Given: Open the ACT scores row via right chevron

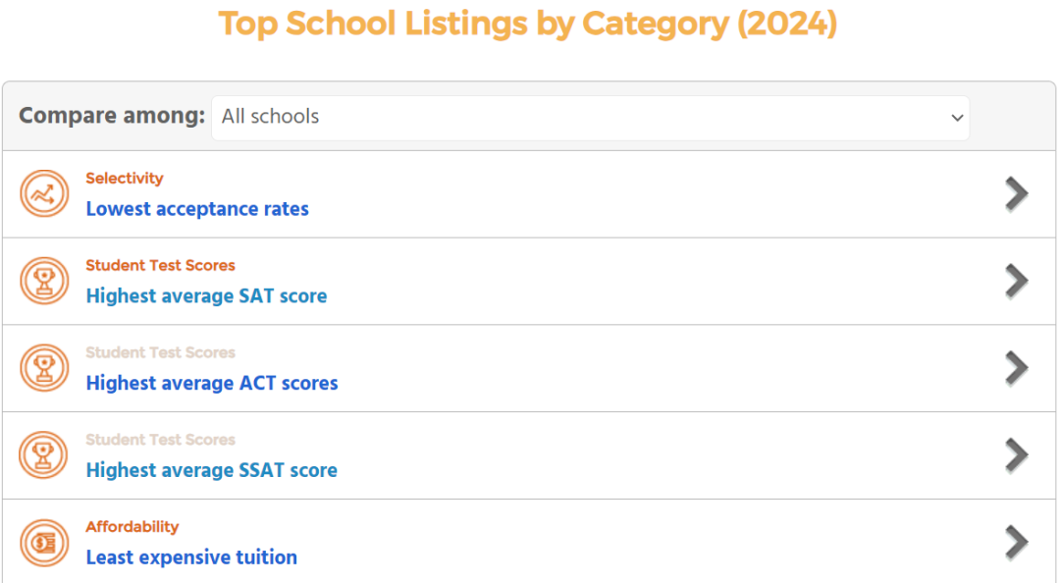Looking at the screenshot, I should [x=1016, y=368].
